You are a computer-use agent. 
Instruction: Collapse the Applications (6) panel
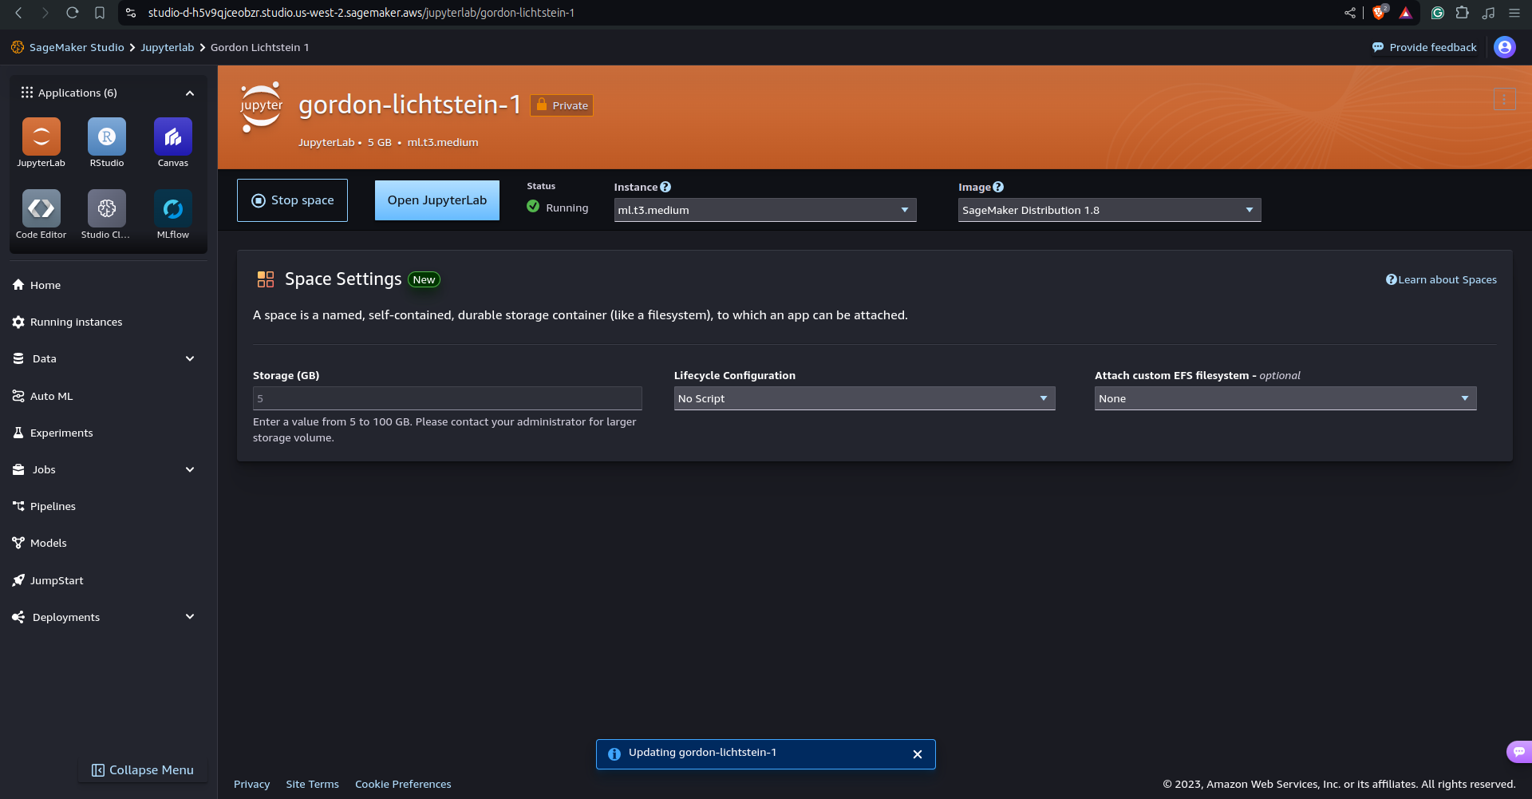click(190, 93)
